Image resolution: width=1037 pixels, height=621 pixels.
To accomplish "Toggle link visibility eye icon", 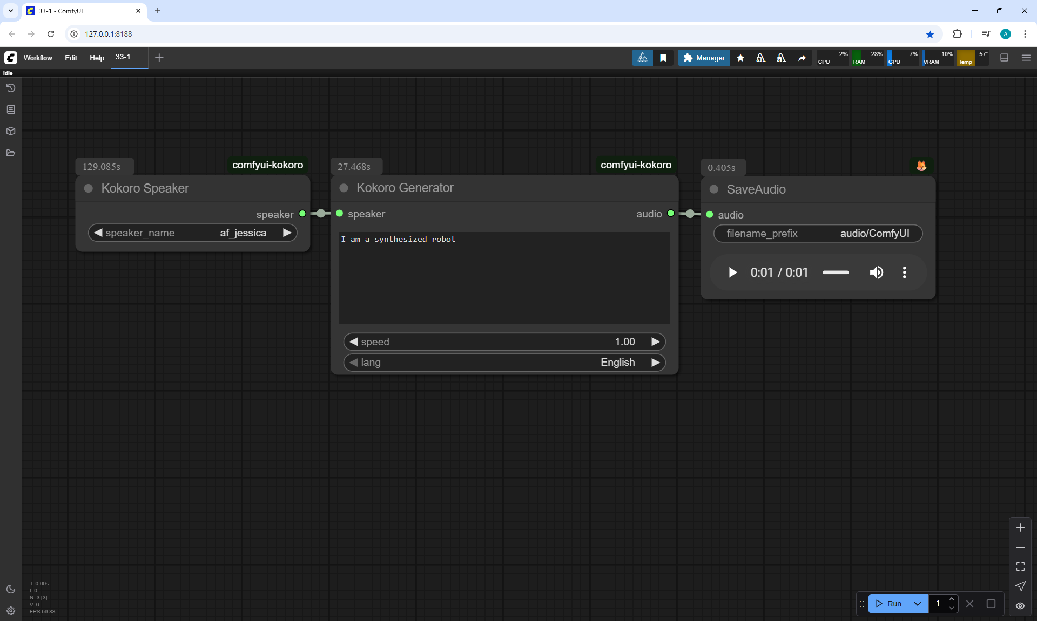I will (x=1020, y=606).
